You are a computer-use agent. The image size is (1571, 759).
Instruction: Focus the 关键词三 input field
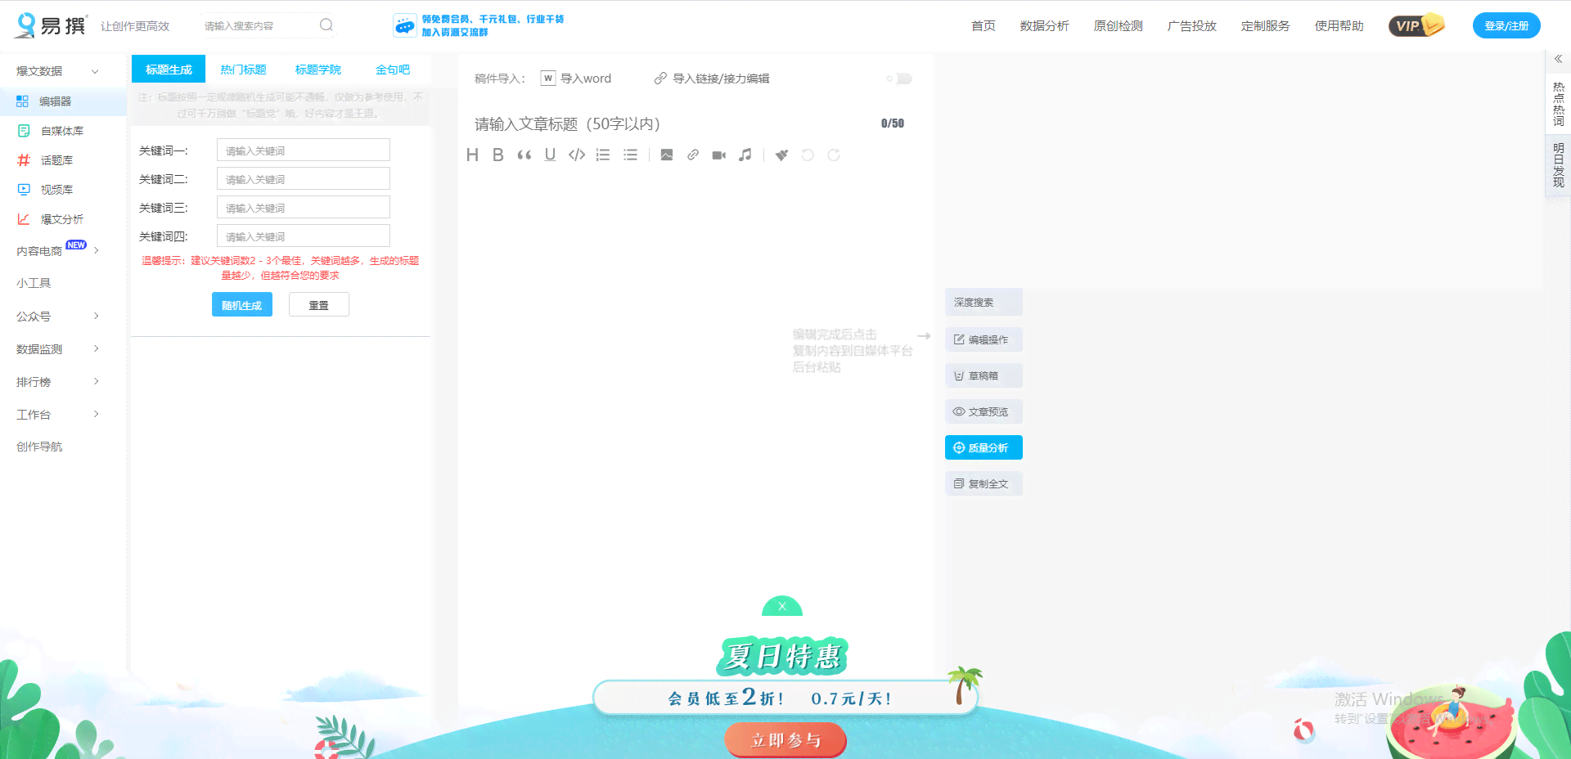coord(304,208)
